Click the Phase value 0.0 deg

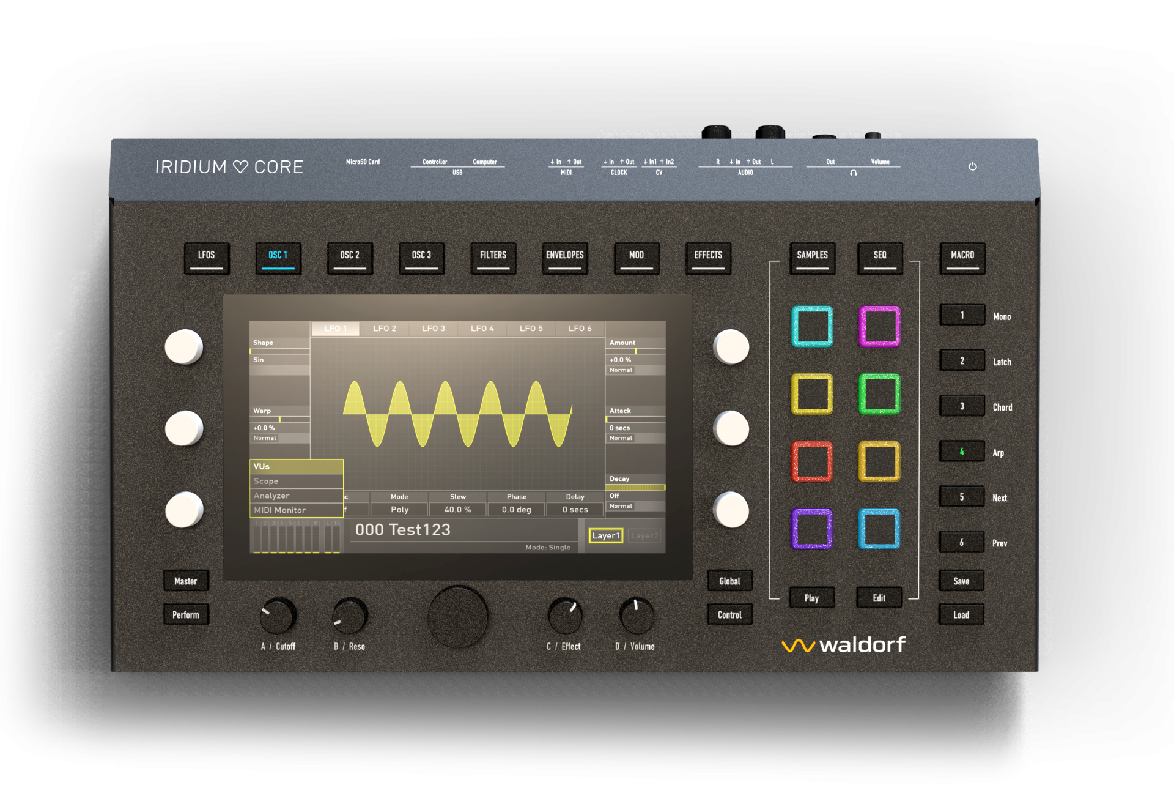click(517, 509)
